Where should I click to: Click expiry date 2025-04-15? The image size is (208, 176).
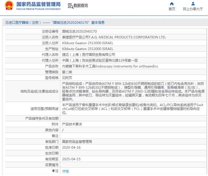tap(71, 159)
